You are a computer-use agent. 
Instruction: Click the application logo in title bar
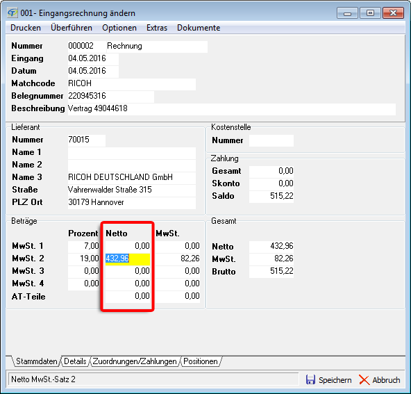(12, 13)
